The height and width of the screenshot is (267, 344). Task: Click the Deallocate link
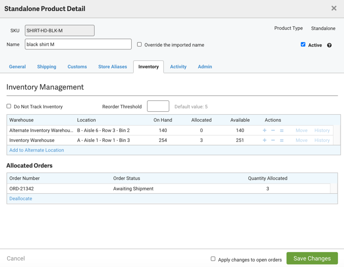coord(21,199)
